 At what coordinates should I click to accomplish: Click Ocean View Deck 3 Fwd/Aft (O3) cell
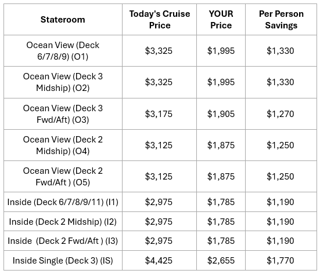pos(63,114)
